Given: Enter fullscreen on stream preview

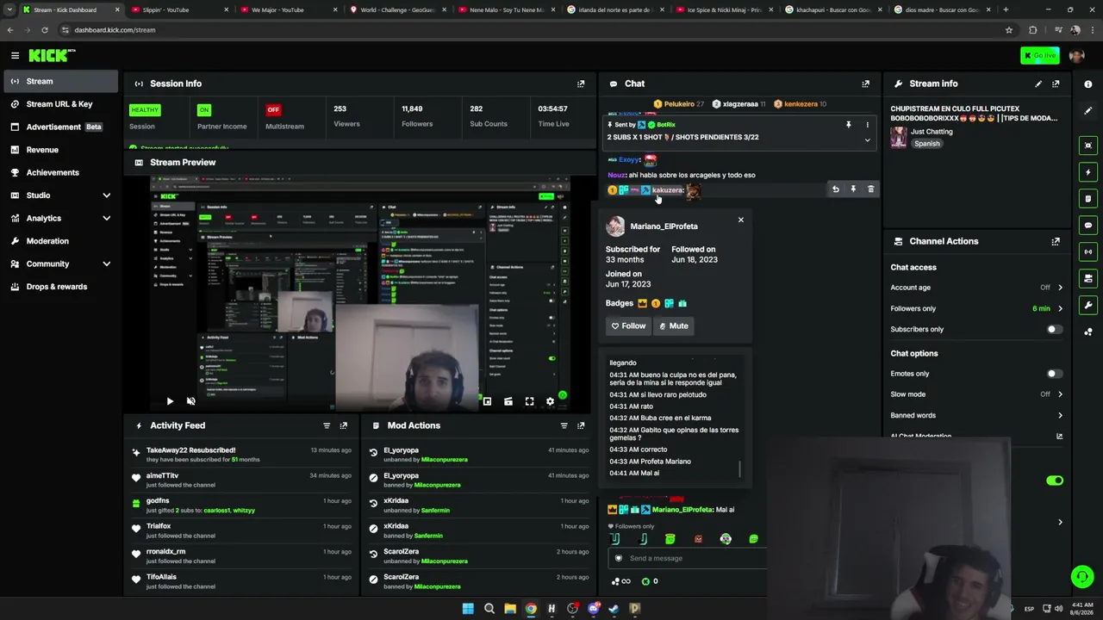Looking at the screenshot, I should point(529,401).
